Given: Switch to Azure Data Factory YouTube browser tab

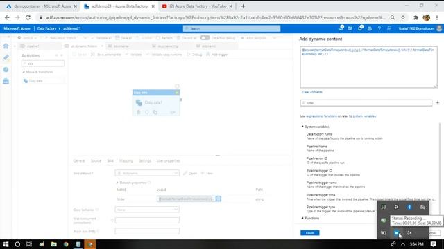Looking at the screenshot, I should pyautogui.click(x=197, y=6).
